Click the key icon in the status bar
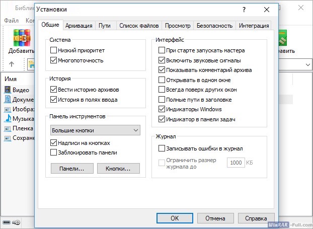Viewport: 313px width, 229px height. pyautogui.click(x=16, y=222)
